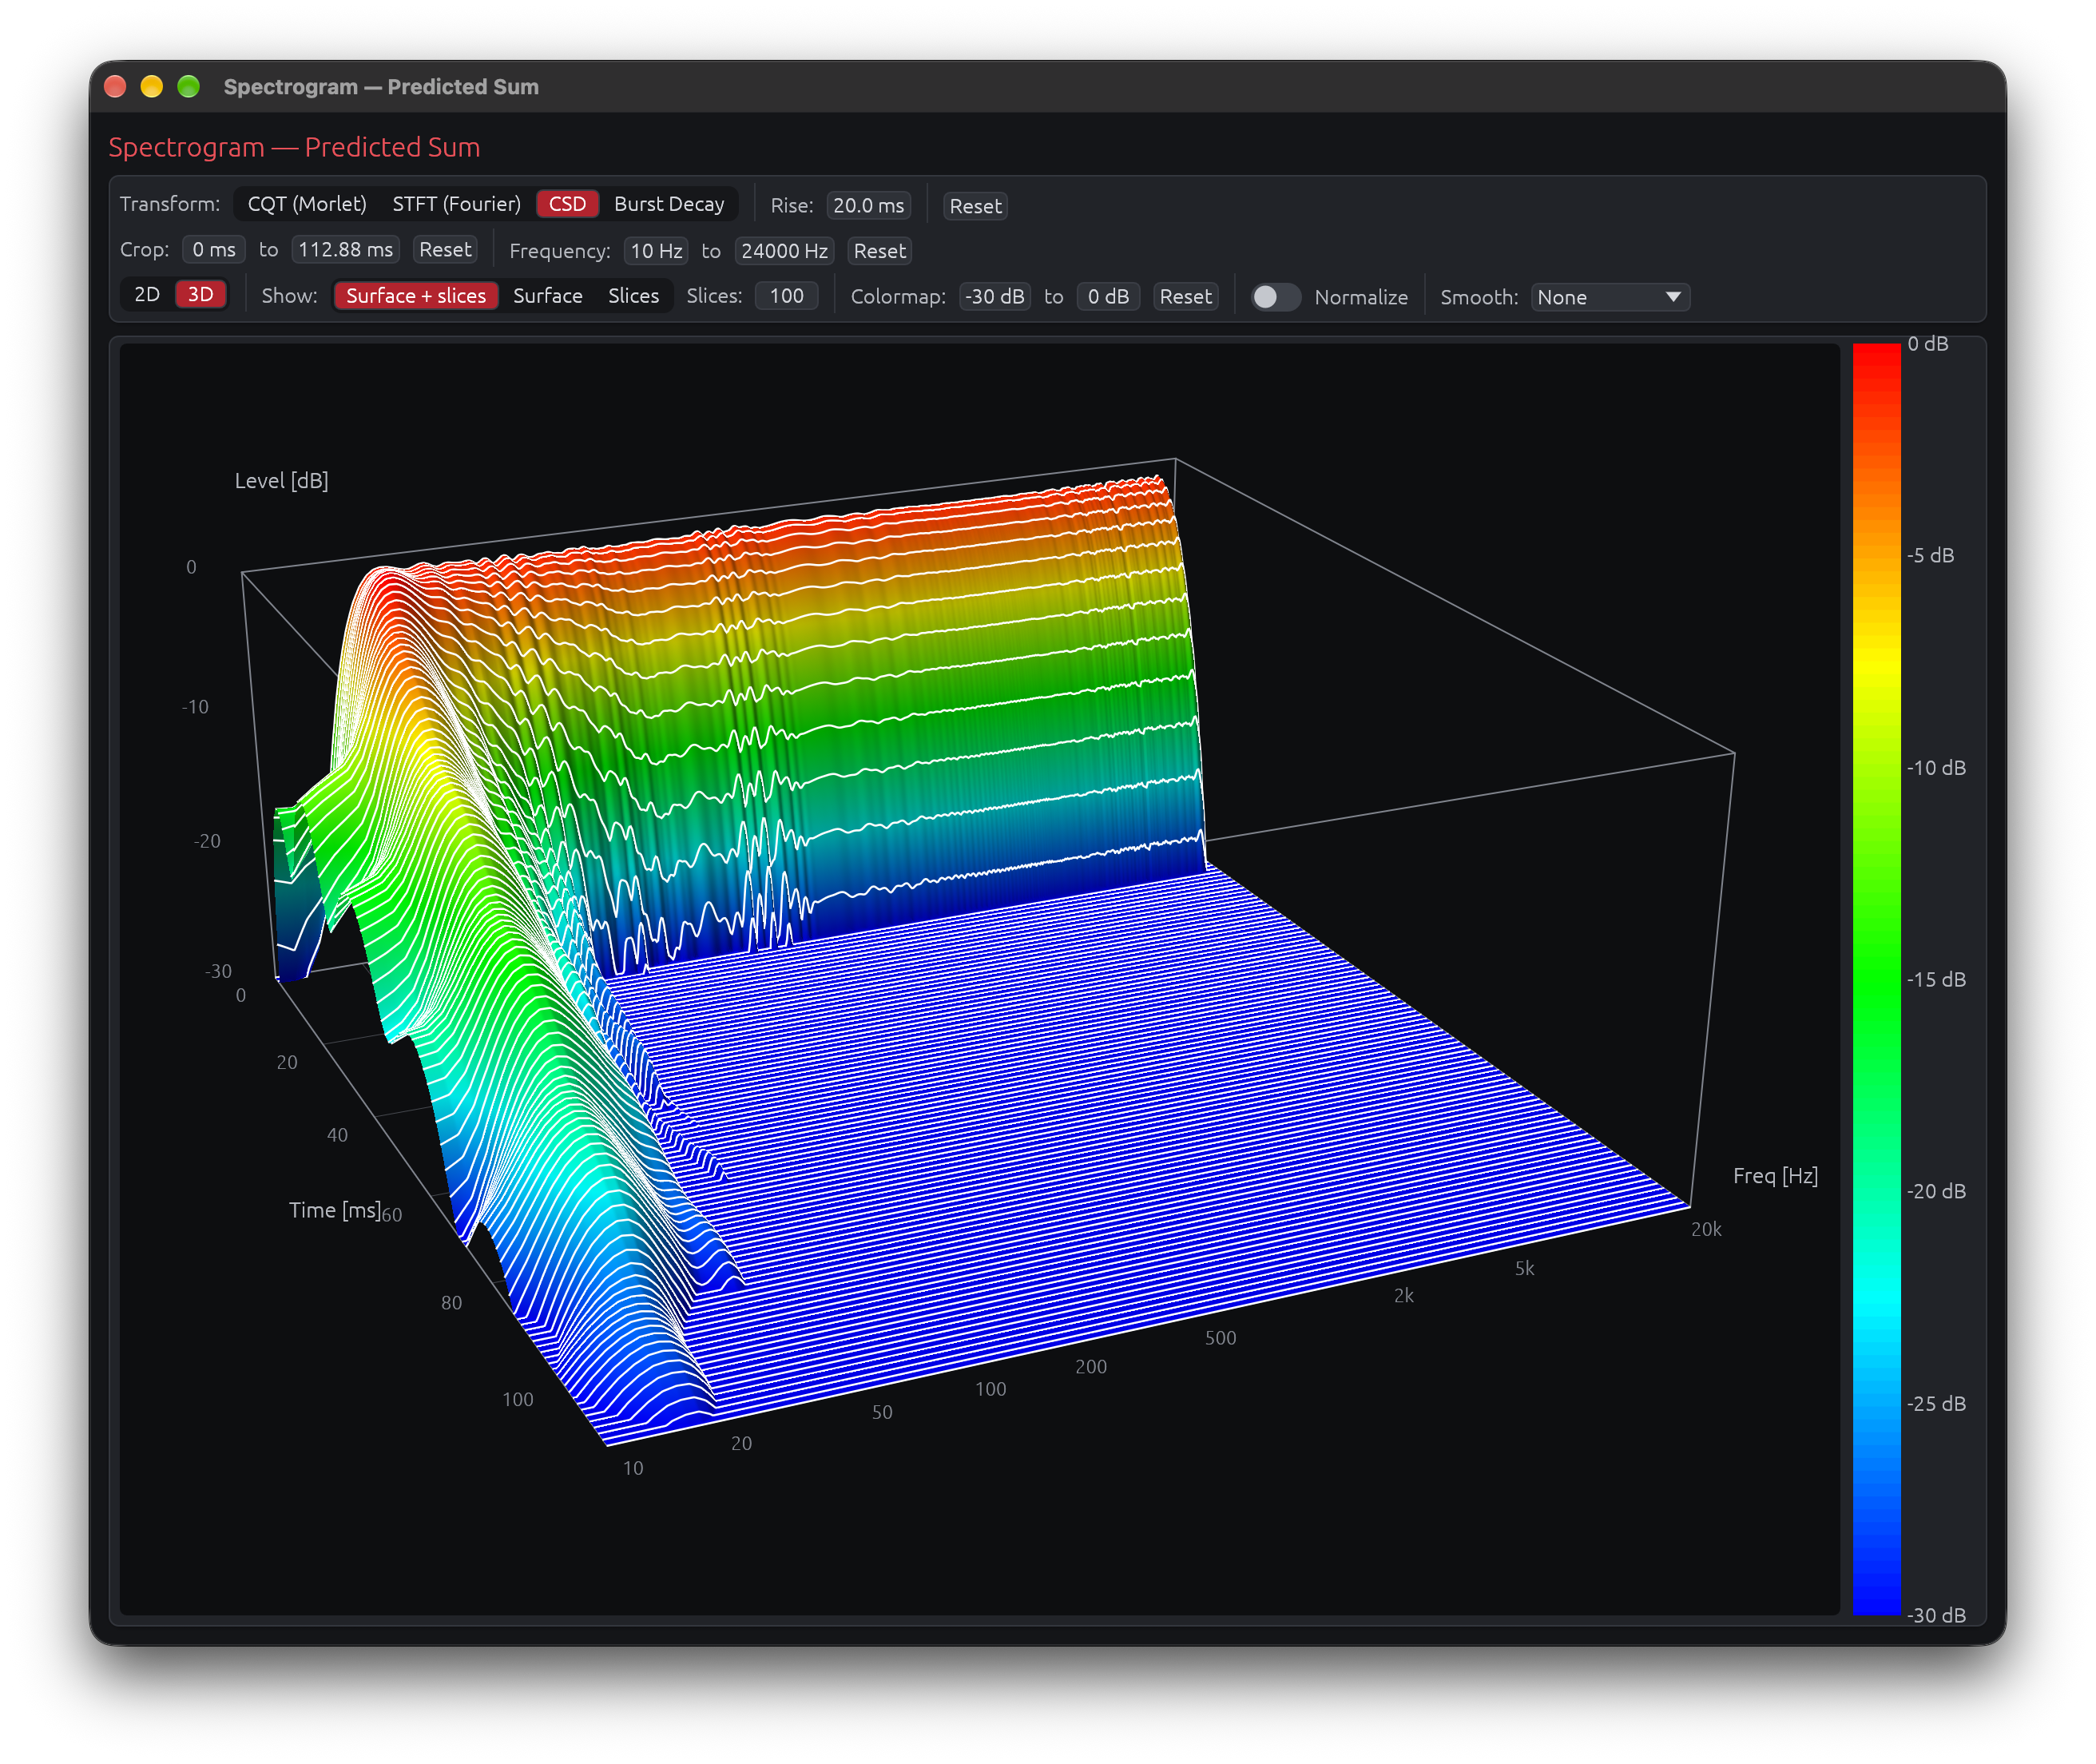
Task: Reset the Rise time value
Action: [975, 206]
